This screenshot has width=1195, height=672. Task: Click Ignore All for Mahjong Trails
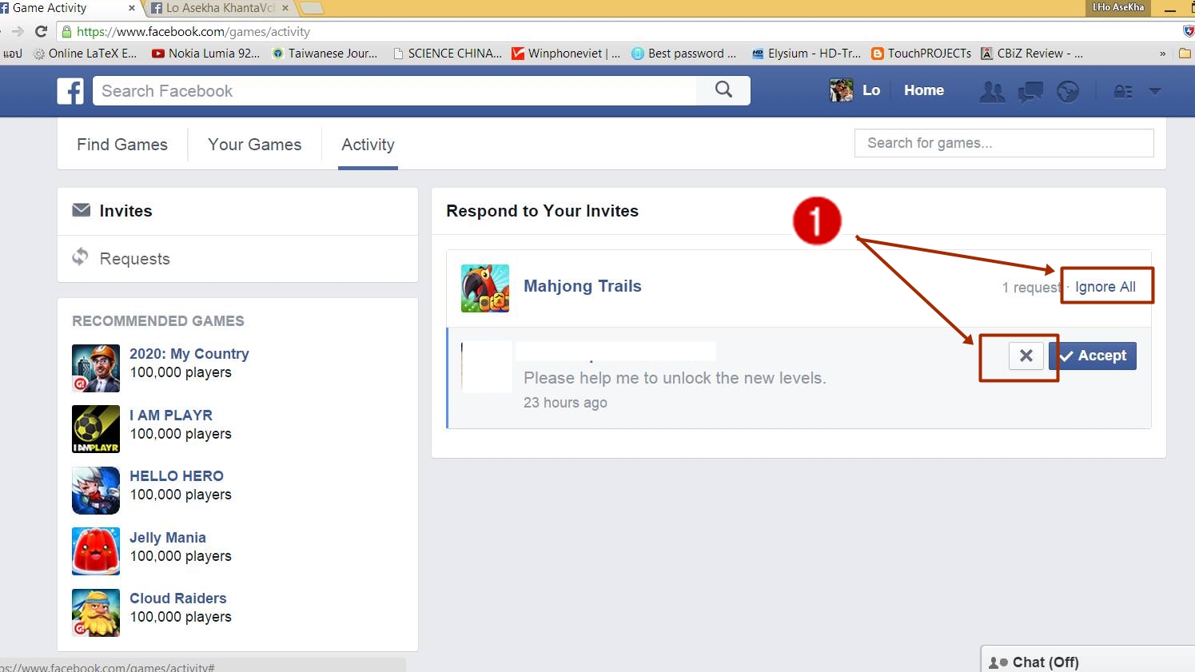[1105, 287]
